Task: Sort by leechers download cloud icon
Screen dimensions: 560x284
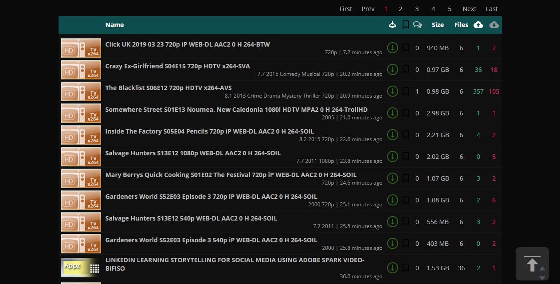Action: pos(494,25)
